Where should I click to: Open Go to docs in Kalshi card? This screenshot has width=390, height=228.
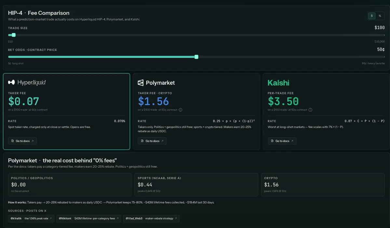tap(282, 141)
